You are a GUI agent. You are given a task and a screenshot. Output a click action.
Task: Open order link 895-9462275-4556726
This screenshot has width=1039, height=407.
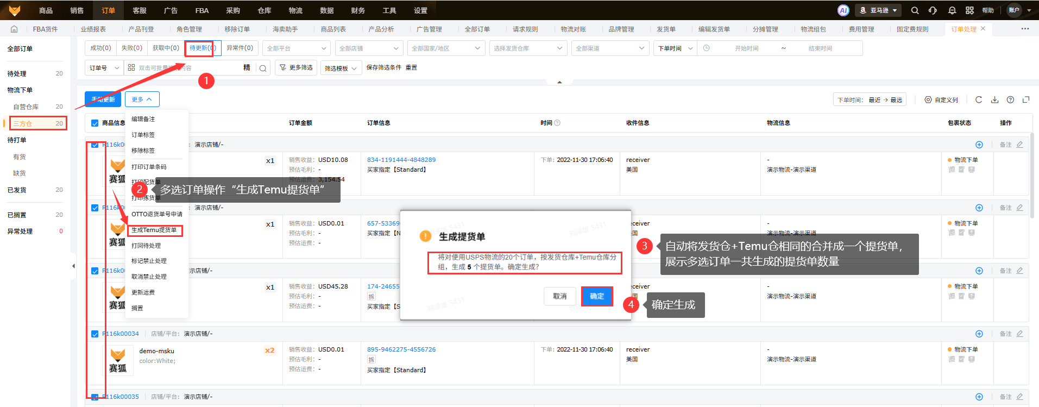(x=401, y=349)
